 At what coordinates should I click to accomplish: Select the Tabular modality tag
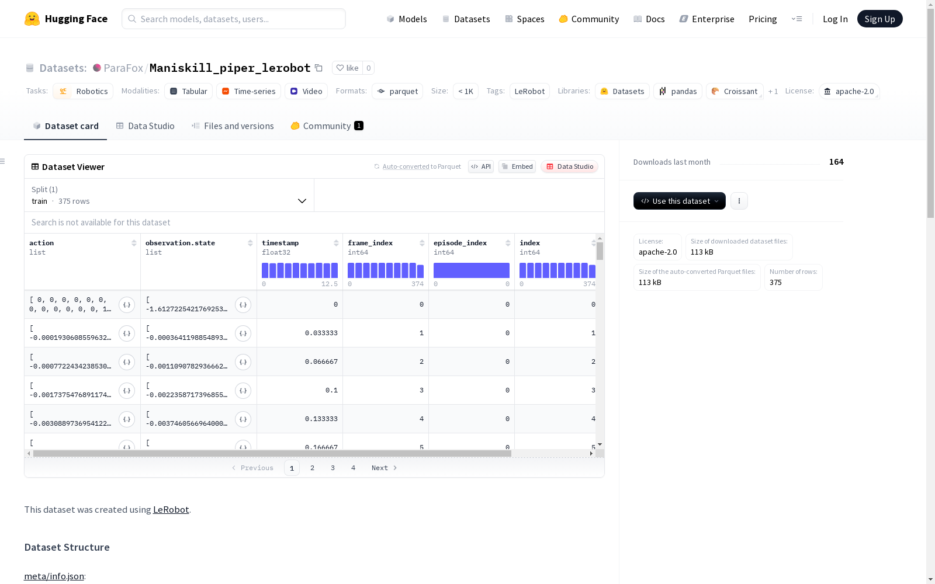click(188, 91)
